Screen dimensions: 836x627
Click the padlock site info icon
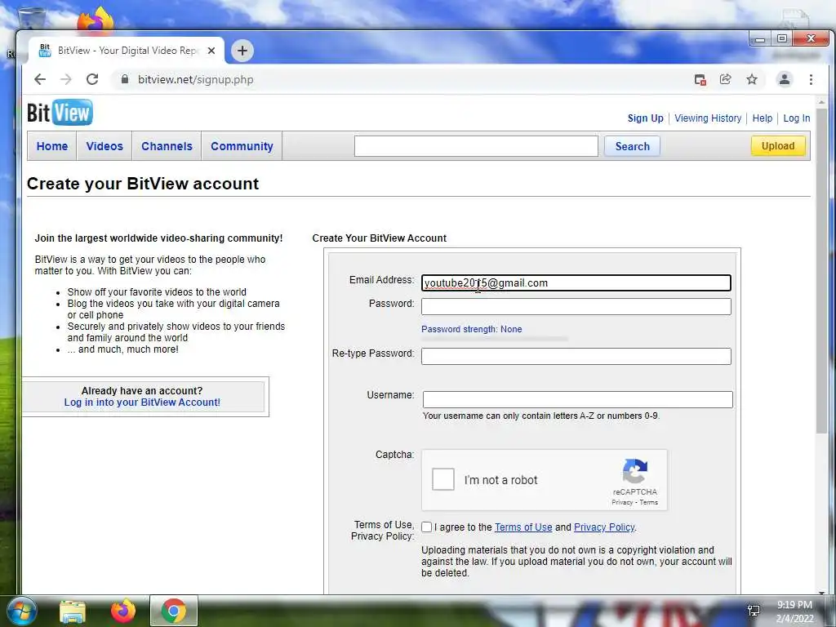125,79
